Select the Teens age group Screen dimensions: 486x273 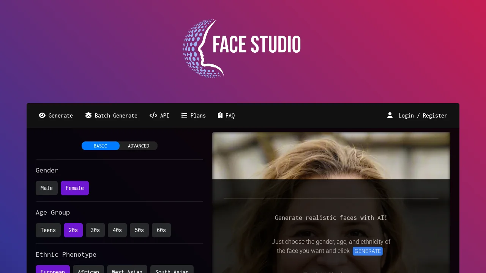coord(48,230)
